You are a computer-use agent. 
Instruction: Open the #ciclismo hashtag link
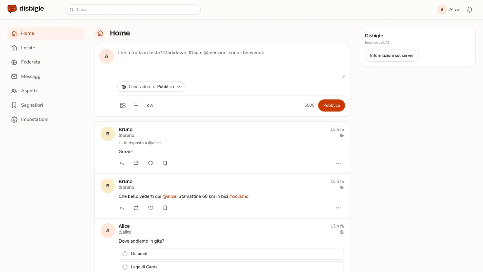pos(239,196)
